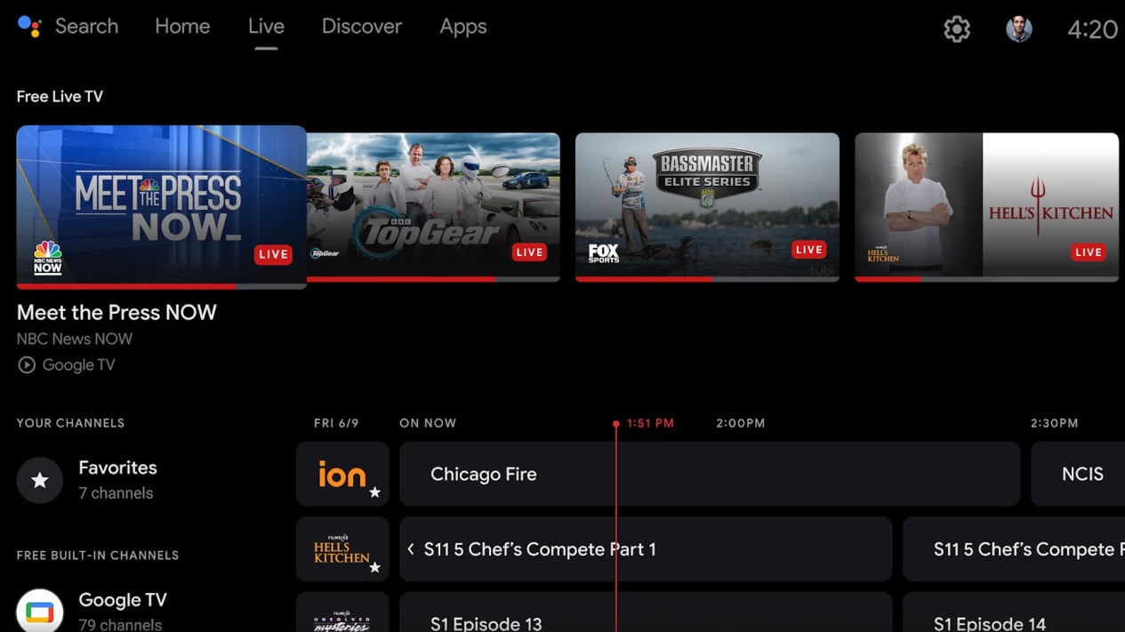Open the Meet the Press NOW thumbnail
The width and height of the screenshot is (1125, 632).
(162, 205)
